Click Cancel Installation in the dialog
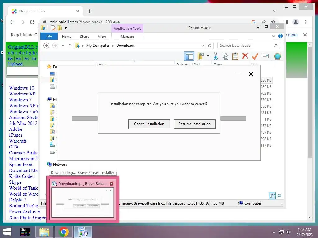The image size is (318, 238). [x=149, y=124]
